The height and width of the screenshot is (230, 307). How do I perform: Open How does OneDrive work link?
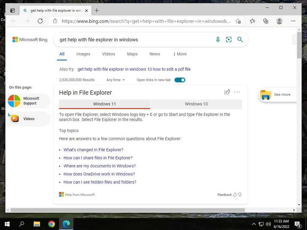[99, 174]
